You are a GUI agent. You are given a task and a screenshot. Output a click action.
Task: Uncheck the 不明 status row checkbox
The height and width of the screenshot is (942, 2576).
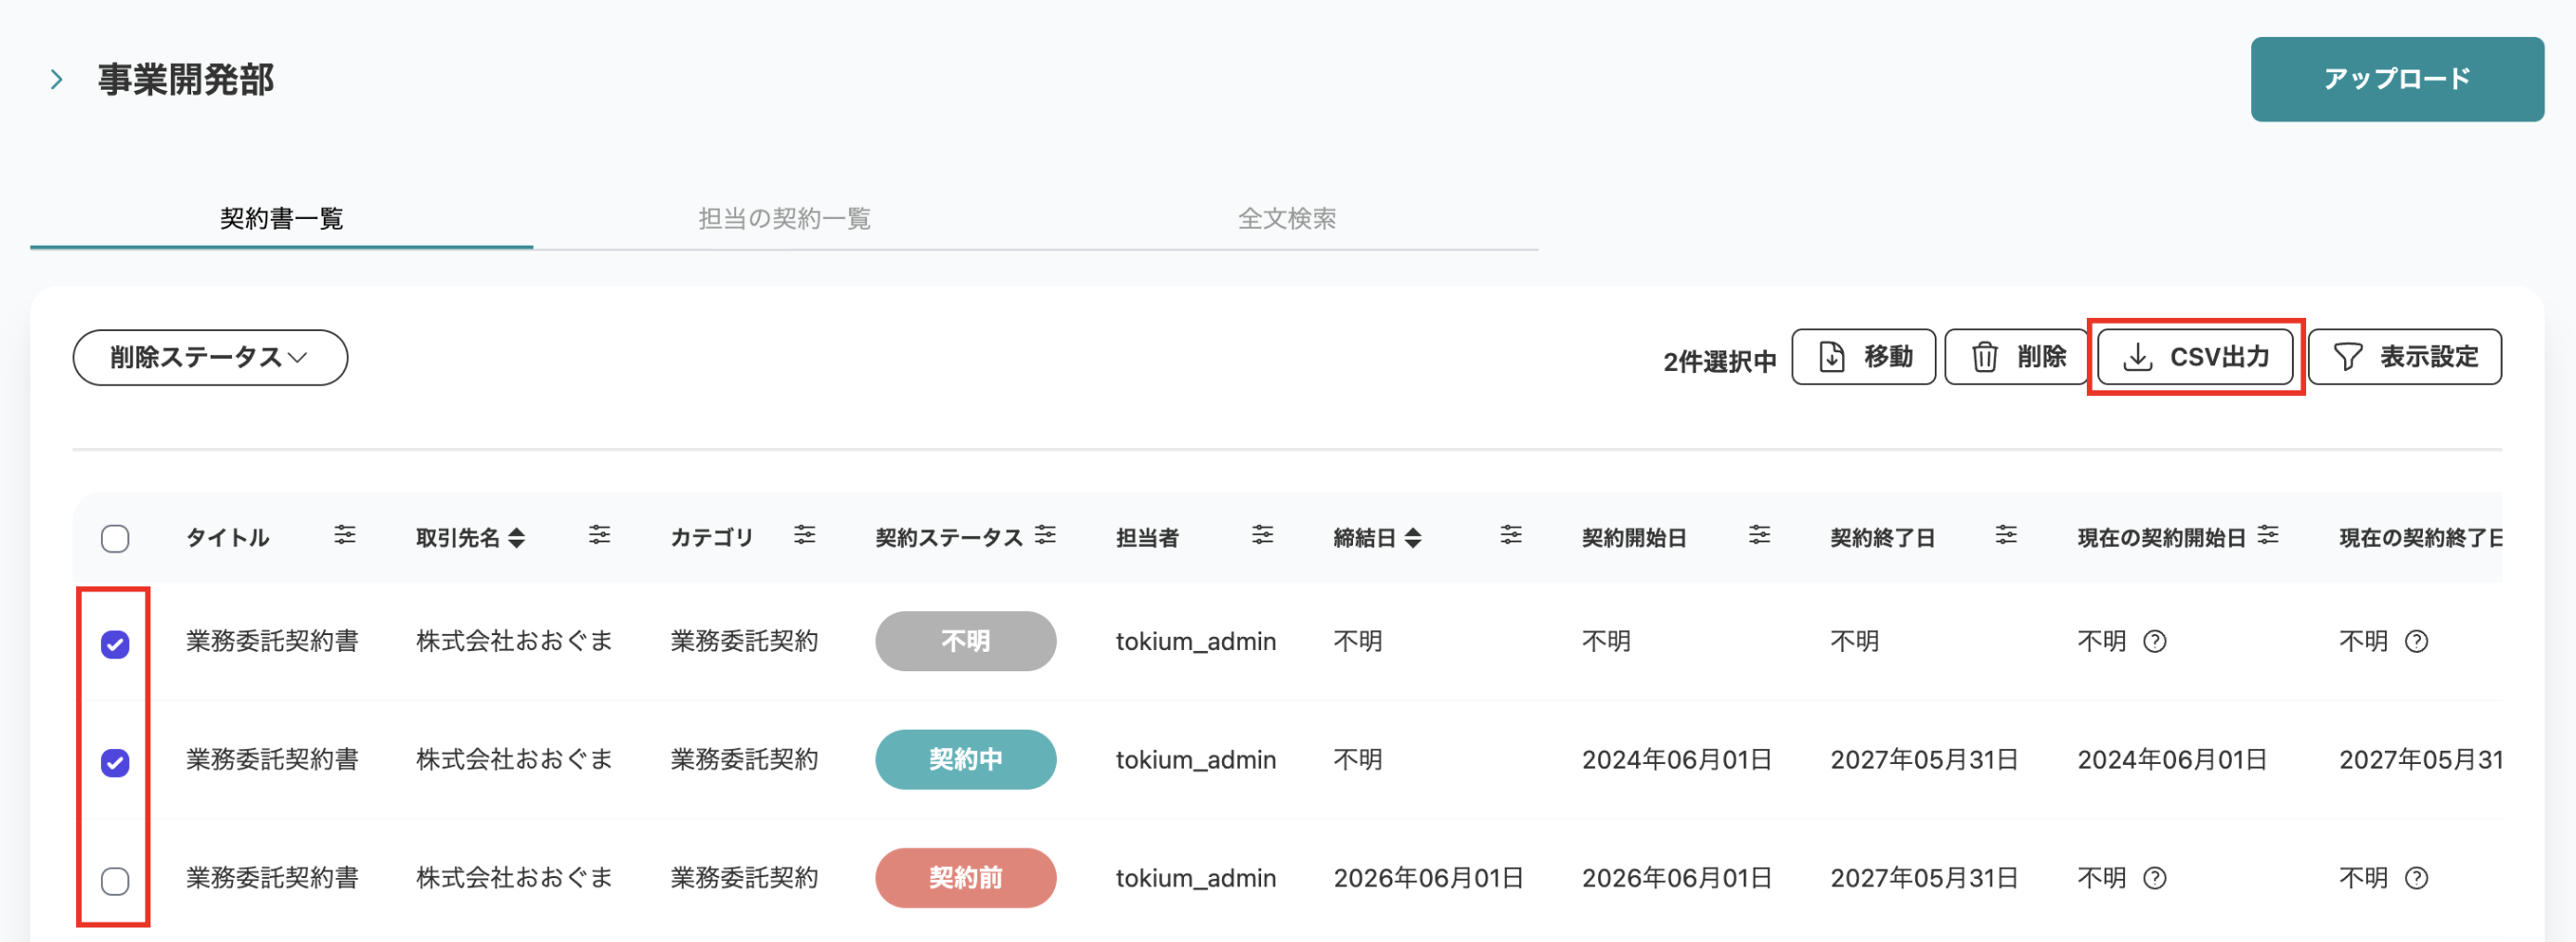click(x=115, y=644)
